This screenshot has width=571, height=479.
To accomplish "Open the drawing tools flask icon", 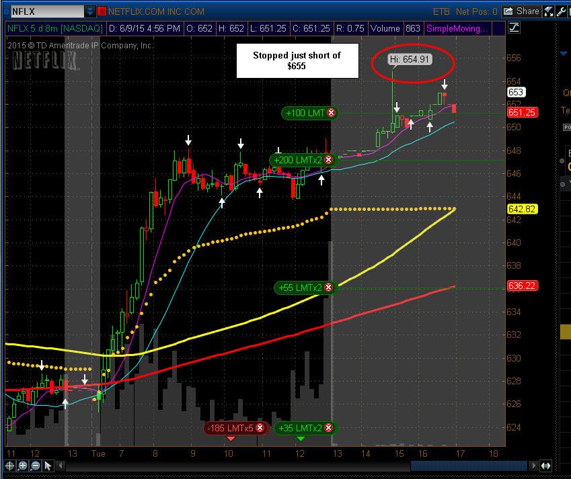I will [x=548, y=11].
